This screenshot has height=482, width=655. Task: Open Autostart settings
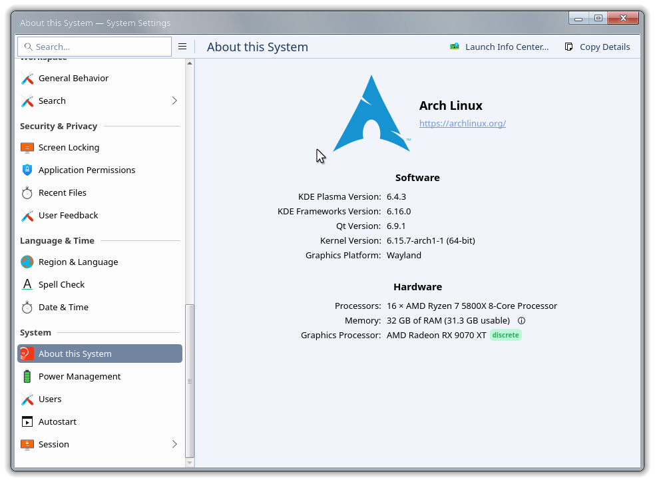(x=100, y=421)
